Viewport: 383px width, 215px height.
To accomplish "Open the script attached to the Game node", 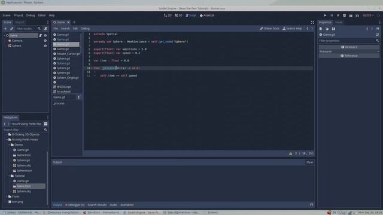I will [x=41, y=36].
